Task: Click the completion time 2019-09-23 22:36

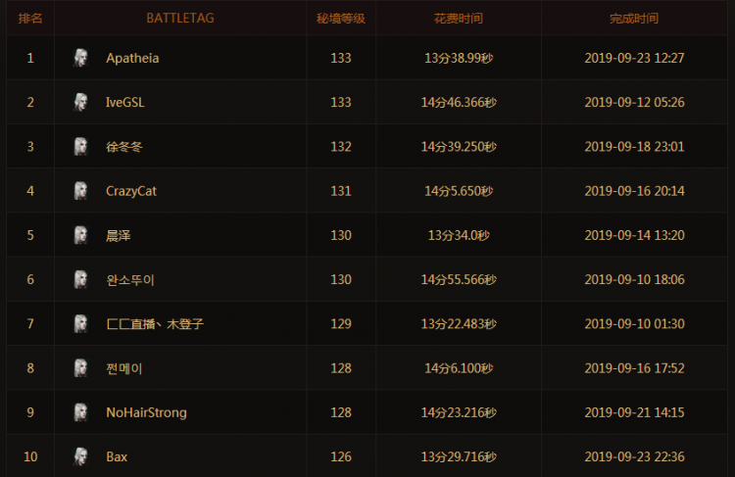Action: [x=634, y=456]
